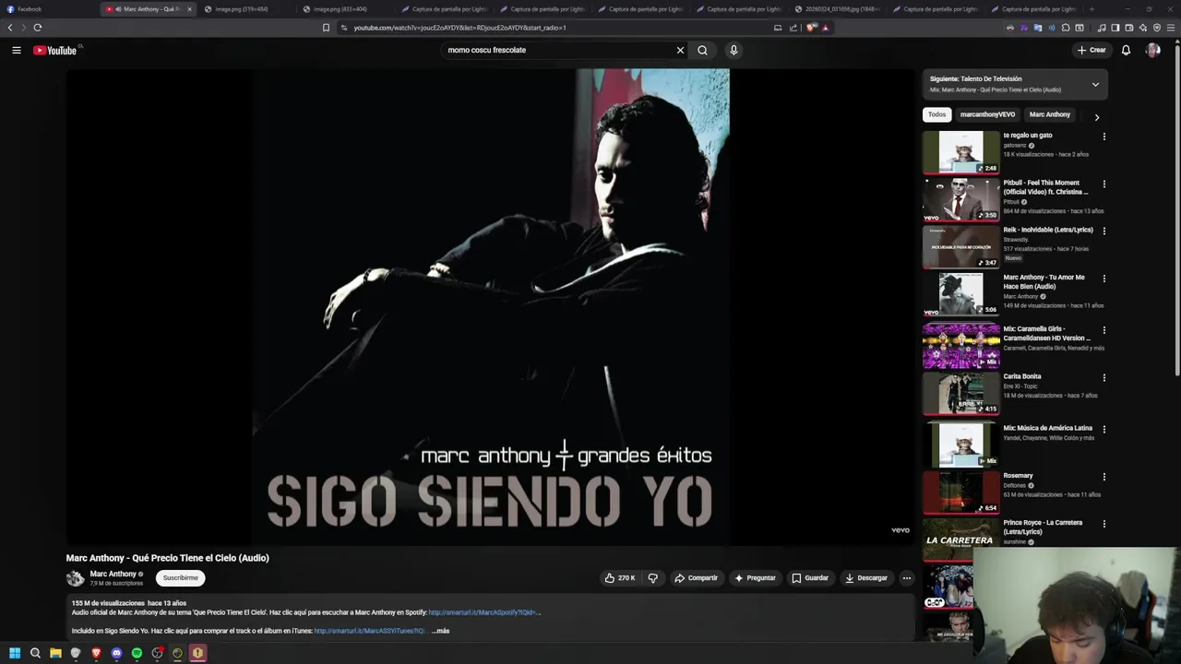Open Brave music playlist icon

coord(1102,28)
